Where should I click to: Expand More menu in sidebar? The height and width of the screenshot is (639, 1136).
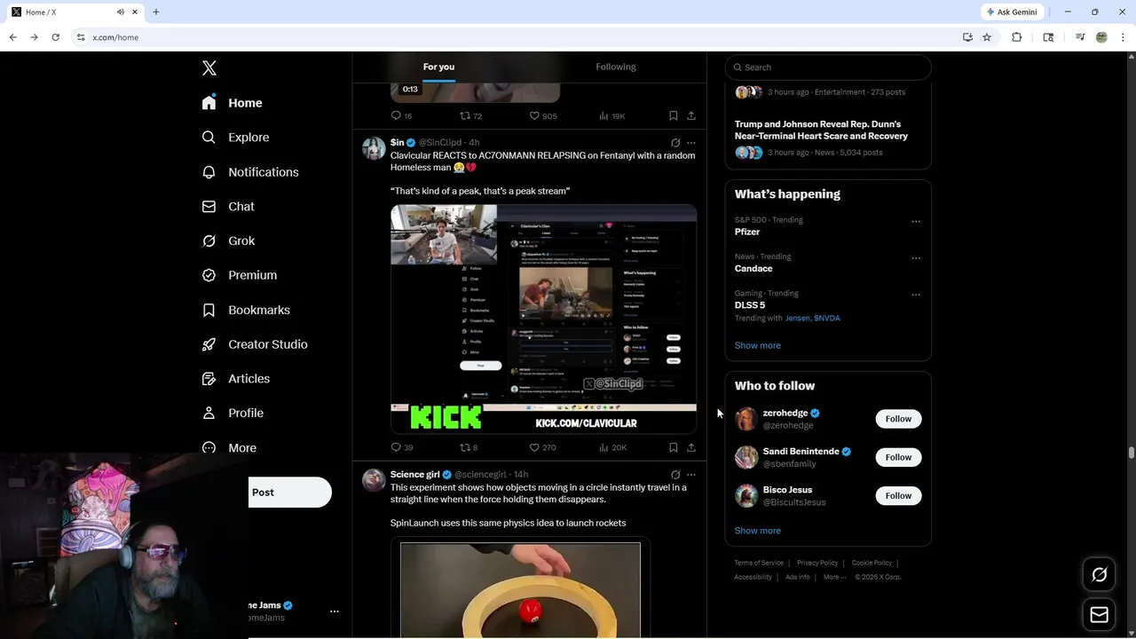point(229,448)
